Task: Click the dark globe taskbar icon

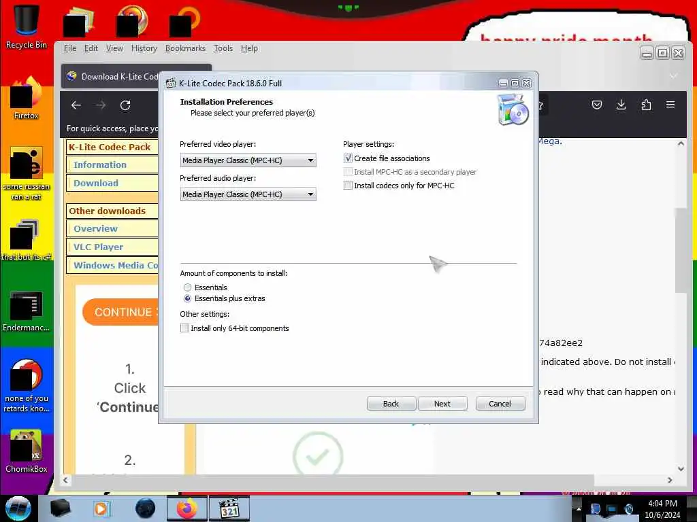Action: 146,508
